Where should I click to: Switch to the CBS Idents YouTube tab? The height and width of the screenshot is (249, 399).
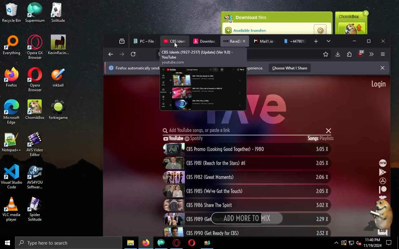[175, 41]
